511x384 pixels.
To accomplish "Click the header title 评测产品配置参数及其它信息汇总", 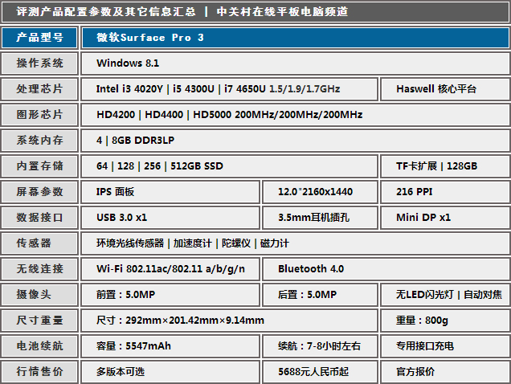I will 106,12.
